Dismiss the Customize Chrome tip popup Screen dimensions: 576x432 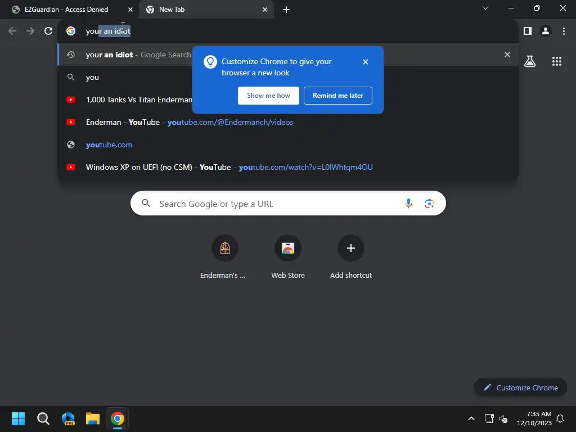click(x=366, y=62)
